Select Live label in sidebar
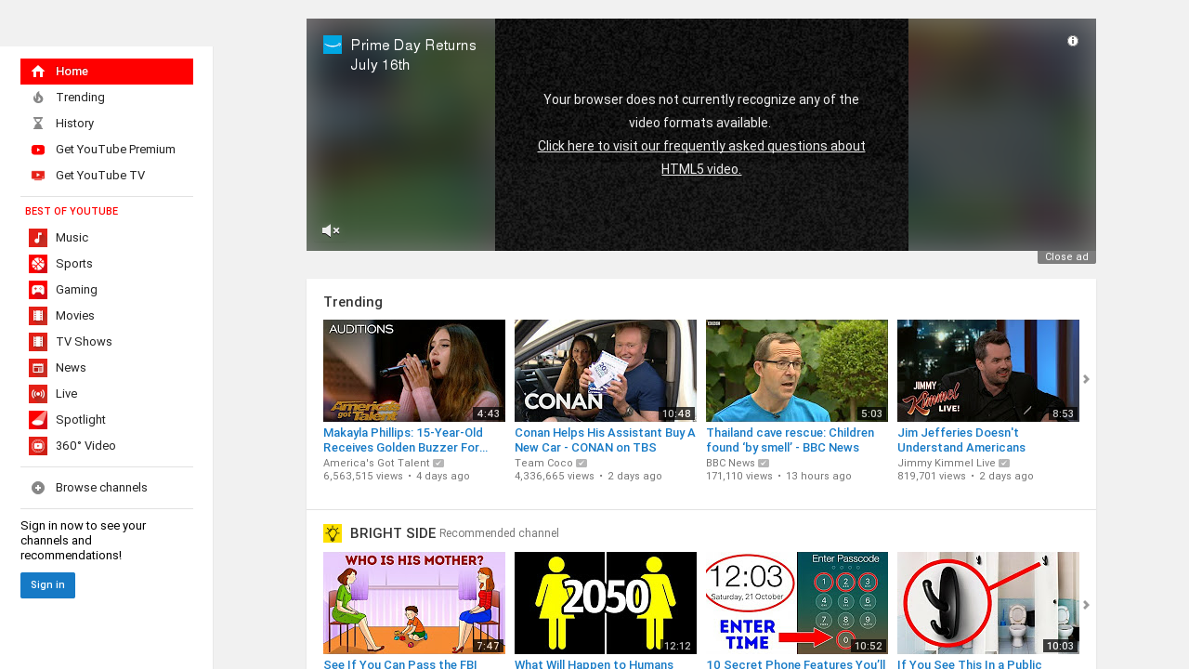Image resolution: width=1189 pixels, height=669 pixels. click(67, 394)
